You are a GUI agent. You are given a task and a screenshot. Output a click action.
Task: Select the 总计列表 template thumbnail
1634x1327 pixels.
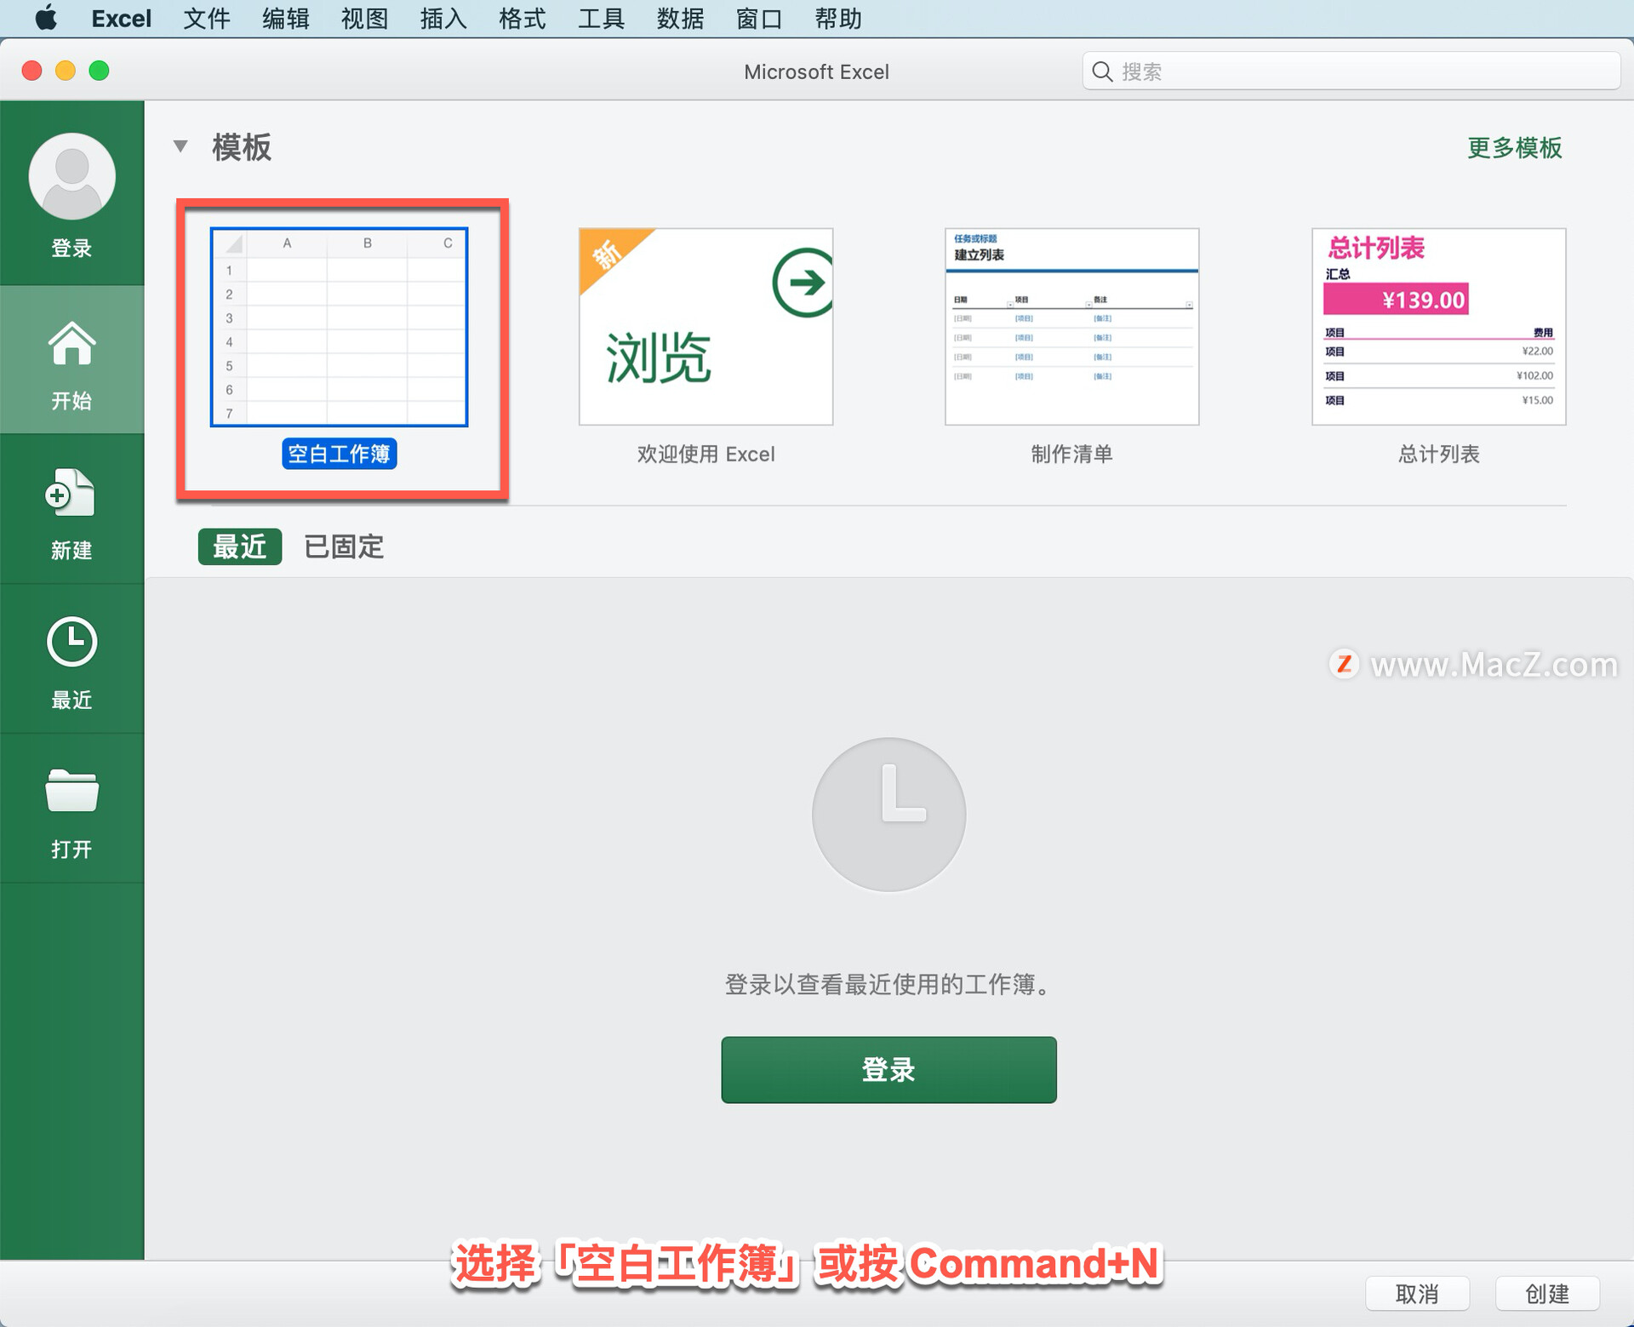(x=1438, y=327)
